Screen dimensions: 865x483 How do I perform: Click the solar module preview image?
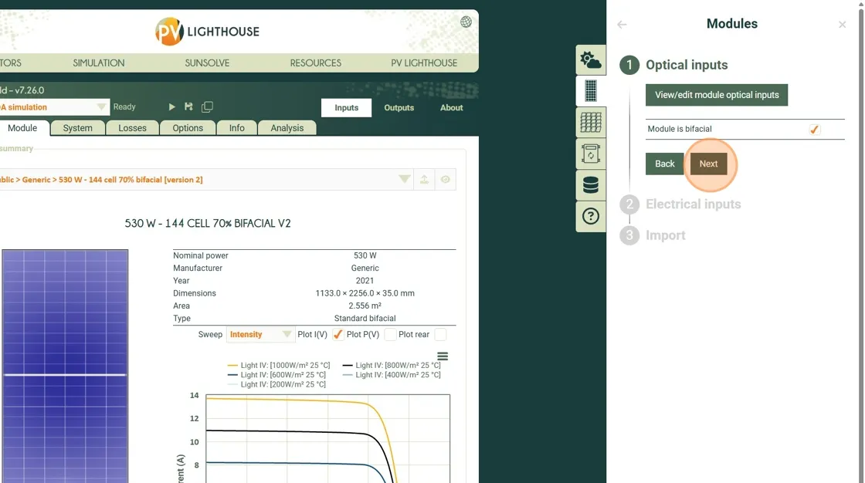[65, 363]
